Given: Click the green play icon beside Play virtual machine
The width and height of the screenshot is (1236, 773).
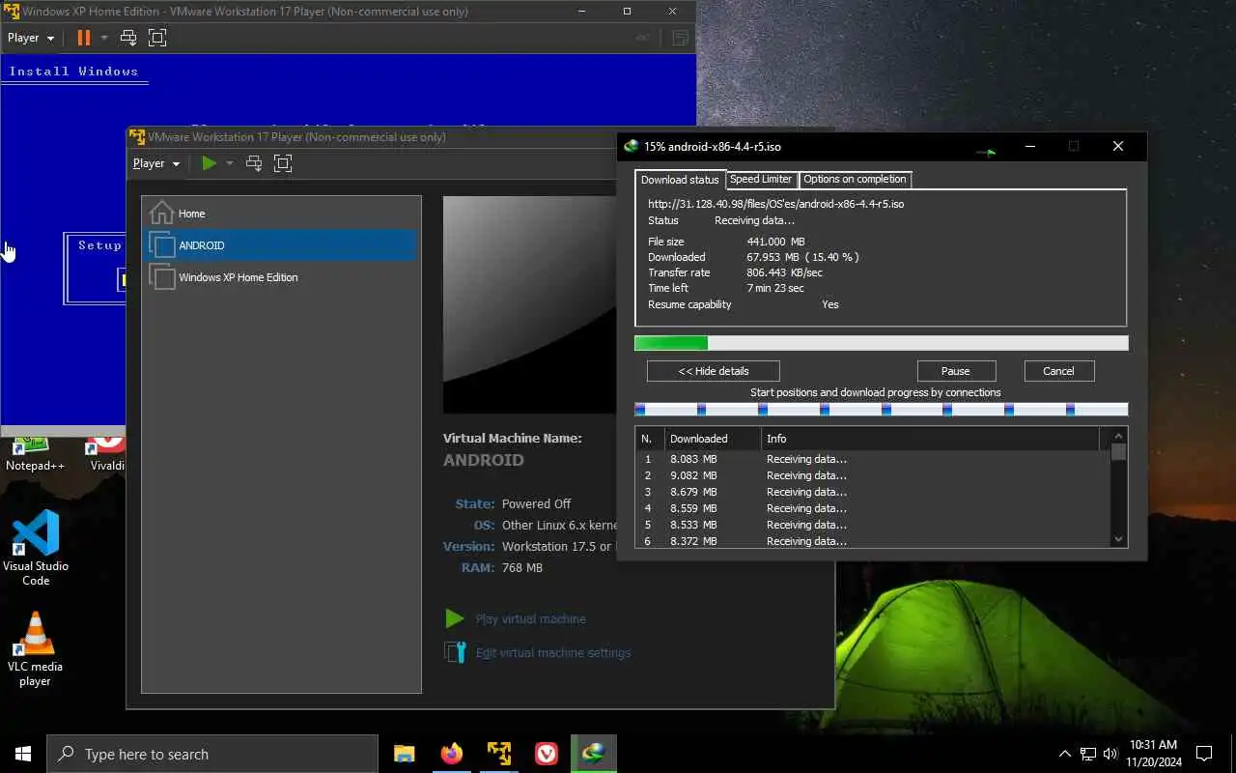Looking at the screenshot, I should 454,618.
